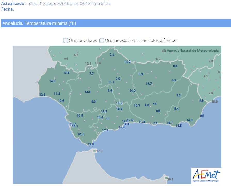
Task: Click the 19.0 station value near Tarifa
Action: (91, 144)
